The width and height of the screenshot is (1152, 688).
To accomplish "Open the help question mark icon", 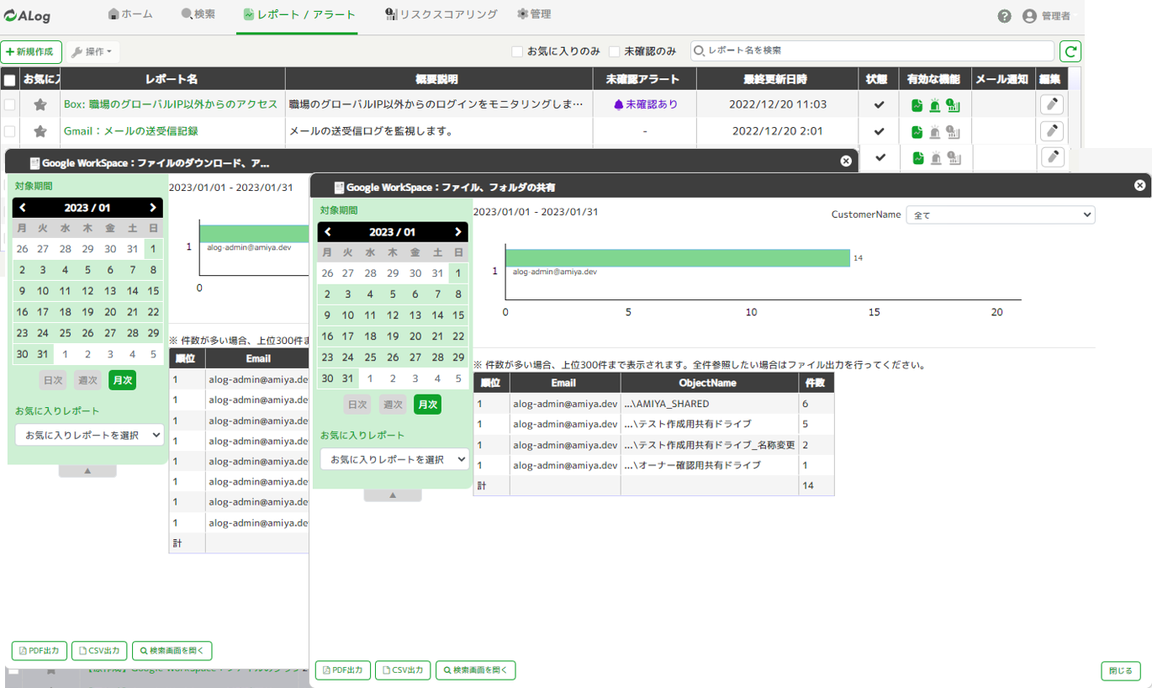I will [1004, 16].
